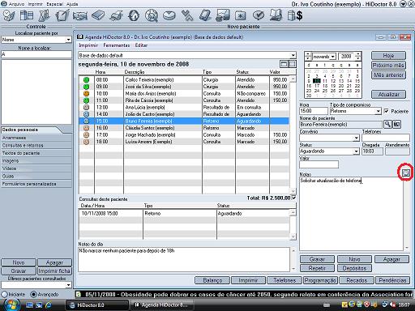415x311 pixels.
Task: Click the checkmark bubble toolbar icon
Action: (259, 15)
